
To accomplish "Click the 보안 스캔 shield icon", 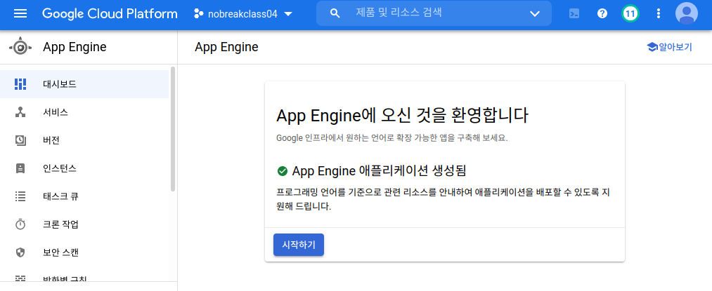I will click(x=20, y=252).
